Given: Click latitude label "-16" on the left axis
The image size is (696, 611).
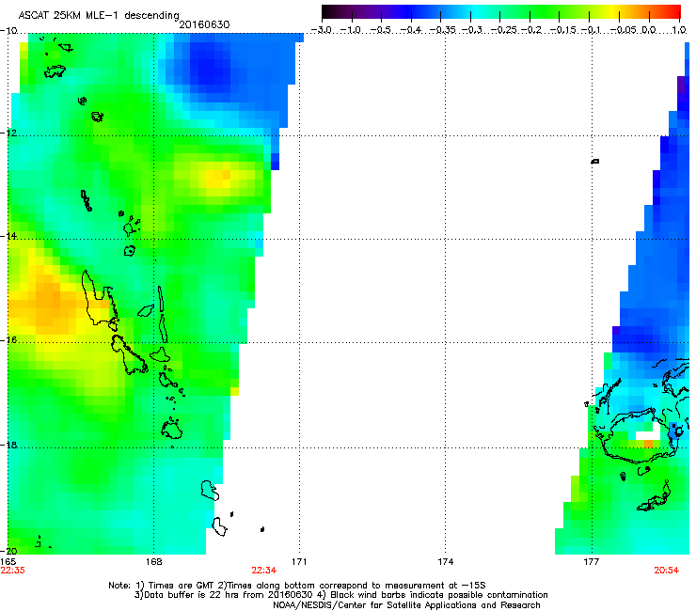Looking at the screenshot, I should 8,340.
